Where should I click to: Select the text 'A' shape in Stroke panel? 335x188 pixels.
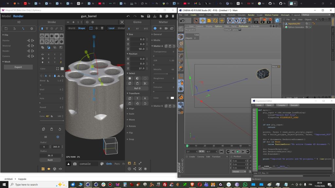pos(42,42)
